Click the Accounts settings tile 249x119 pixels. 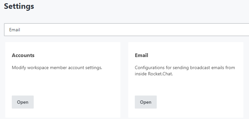coord(63,80)
